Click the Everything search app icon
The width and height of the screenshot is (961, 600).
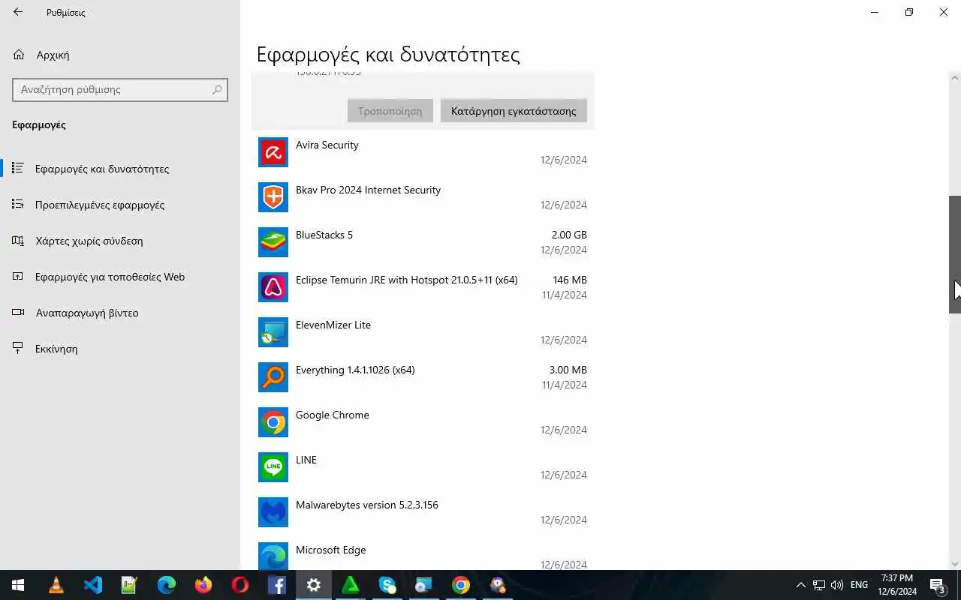pos(273,377)
